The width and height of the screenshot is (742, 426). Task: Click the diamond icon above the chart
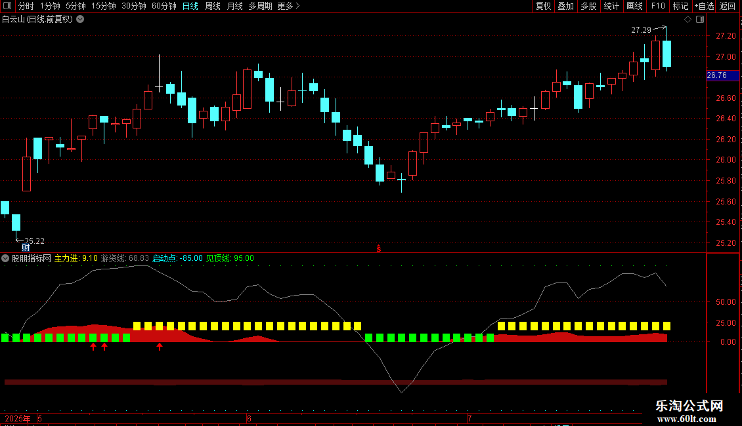tap(688, 20)
